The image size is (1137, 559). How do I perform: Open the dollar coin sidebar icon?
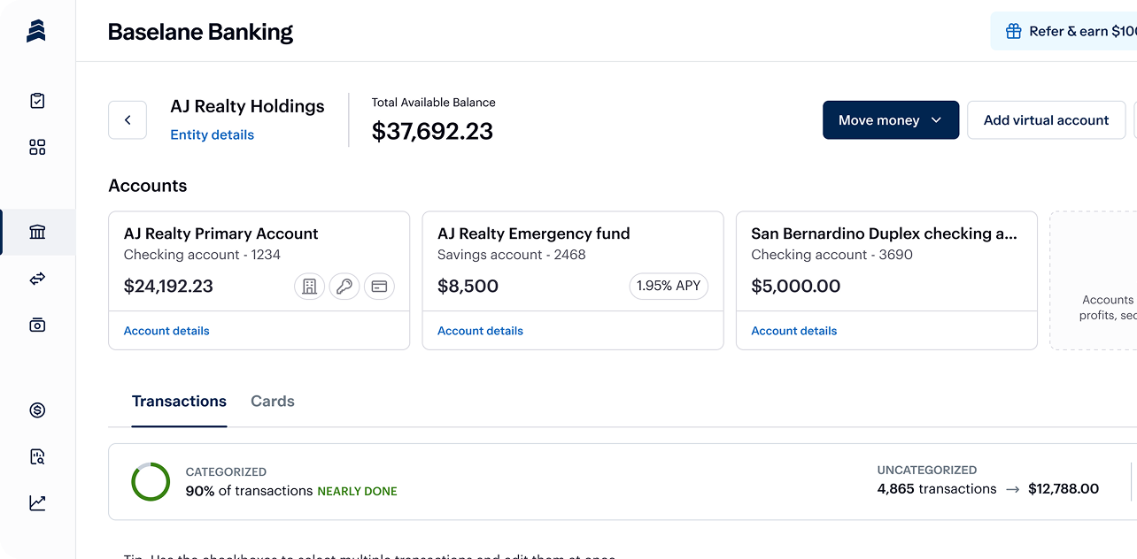pyautogui.click(x=37, y=410)
